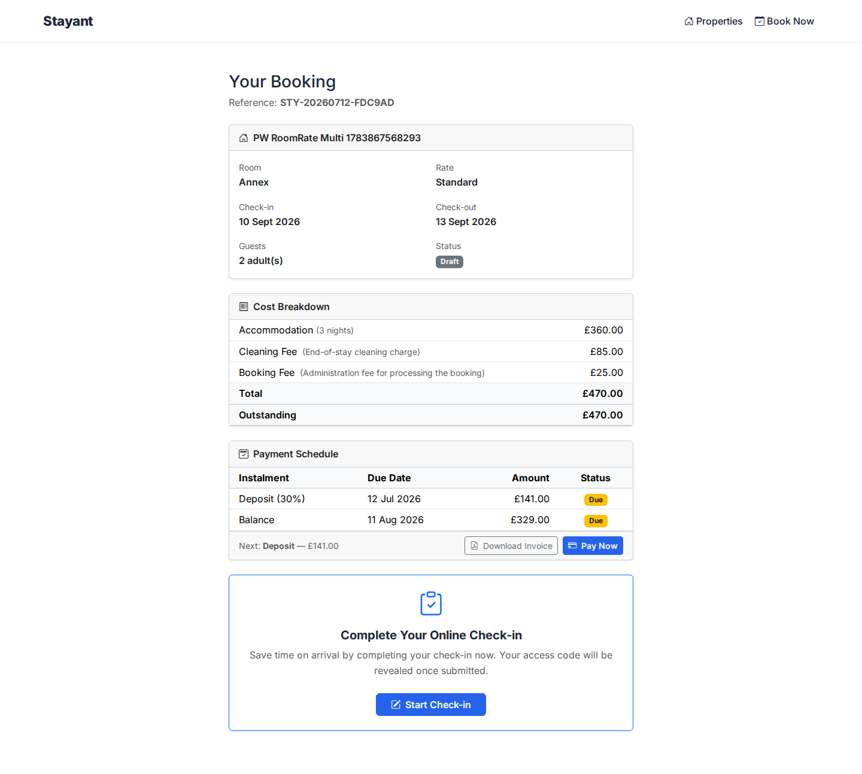The width and height of the screenshot is (862, 774).
Task: Click the PDF icon in Download Invoice
Action: 474,545
